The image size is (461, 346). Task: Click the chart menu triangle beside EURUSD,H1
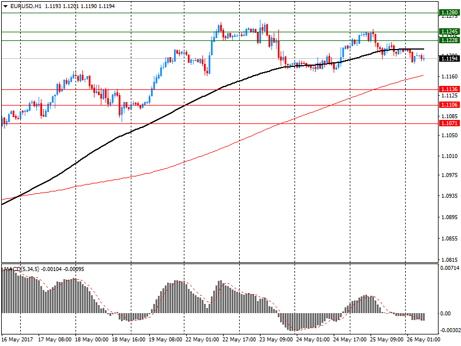click(5, 6)
